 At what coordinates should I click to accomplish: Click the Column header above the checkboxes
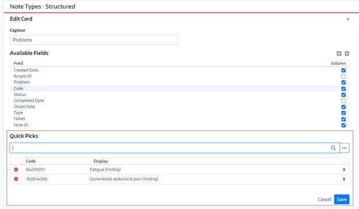(x=338, y=63)
